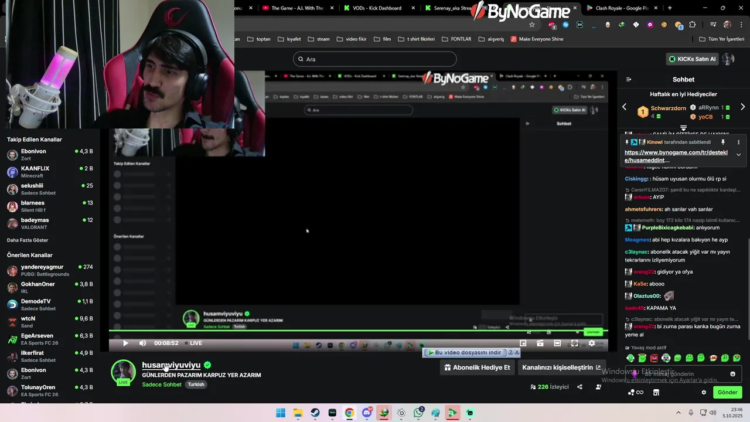Open selushiii followed channel
The height and width of the screenshot is (422, 750).
[x=50, y=189]
